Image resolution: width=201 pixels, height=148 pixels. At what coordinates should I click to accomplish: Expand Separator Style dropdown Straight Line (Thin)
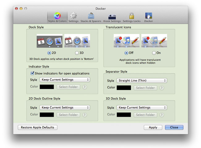point(142,81)
